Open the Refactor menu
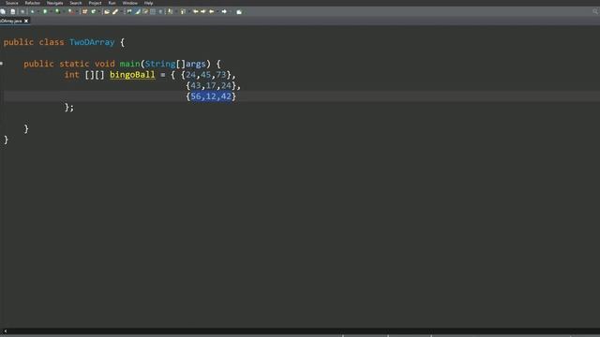600x337 pixels. click(x=33, y=3)
